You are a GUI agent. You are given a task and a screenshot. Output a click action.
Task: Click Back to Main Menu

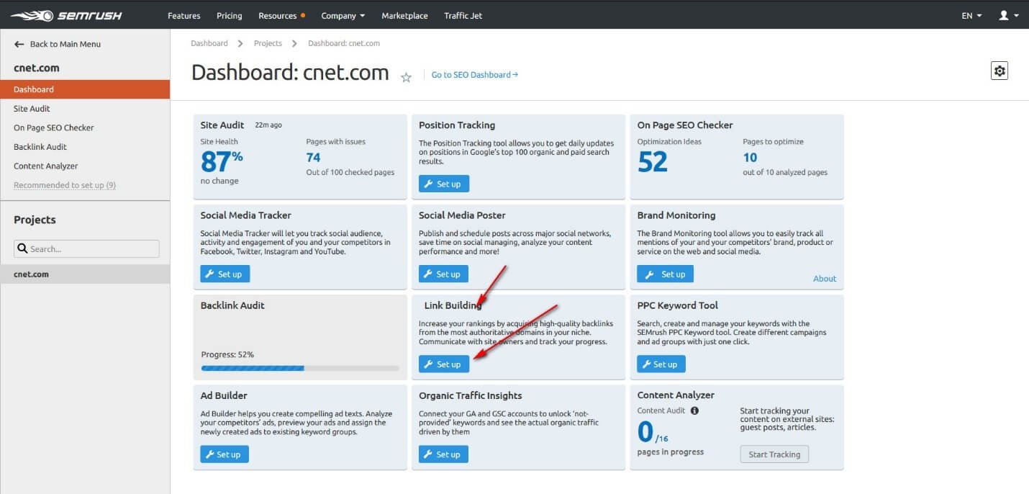pyautogui.click(x=65, y=44)
